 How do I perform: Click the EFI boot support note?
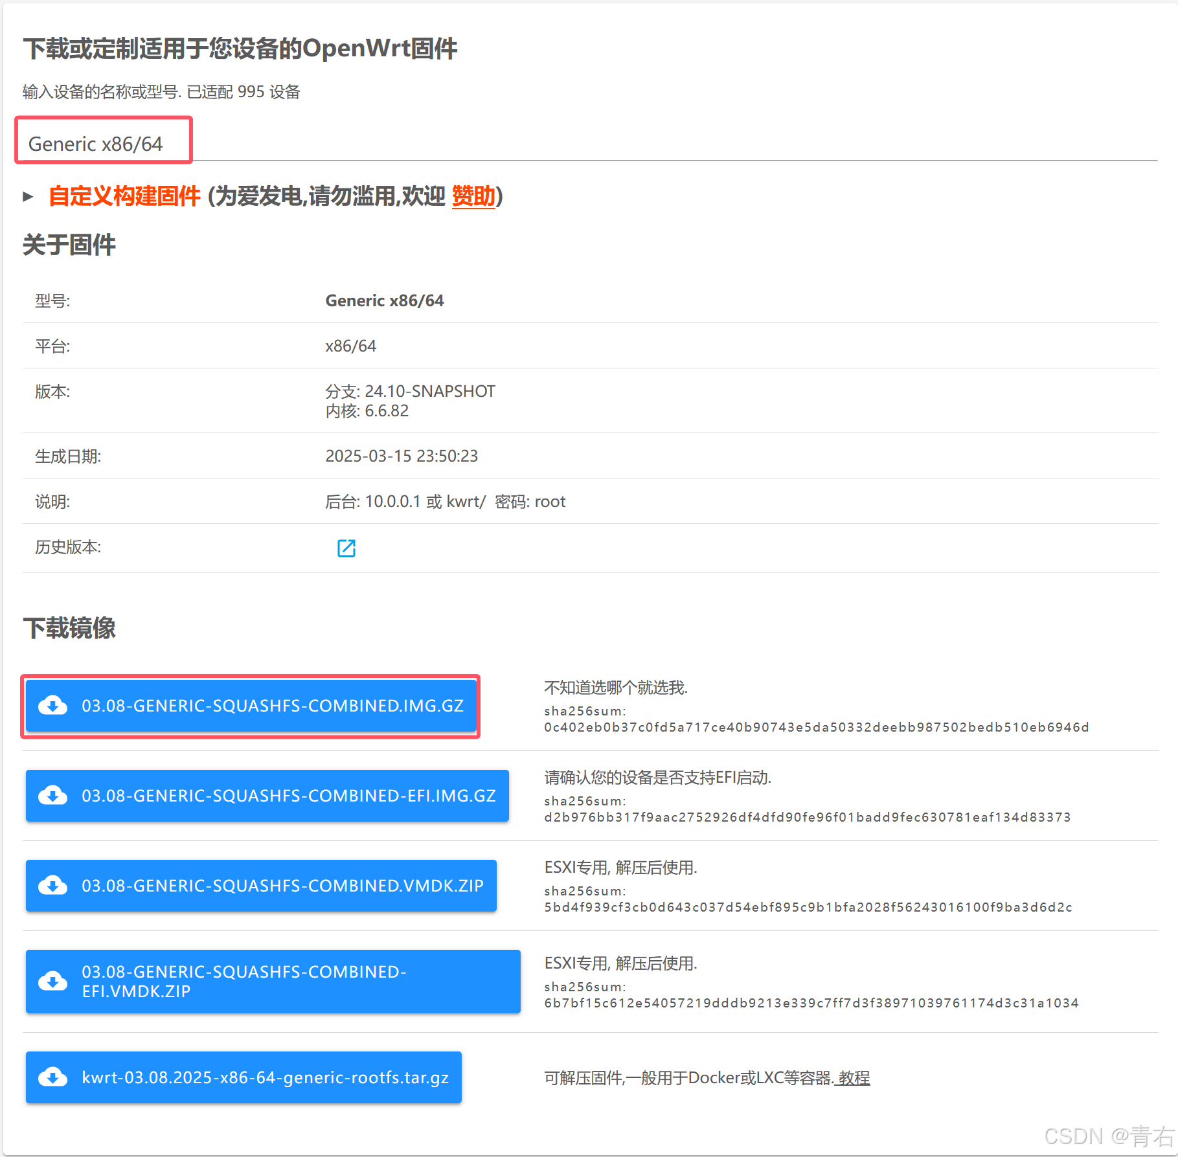click(x=658, y=777)
